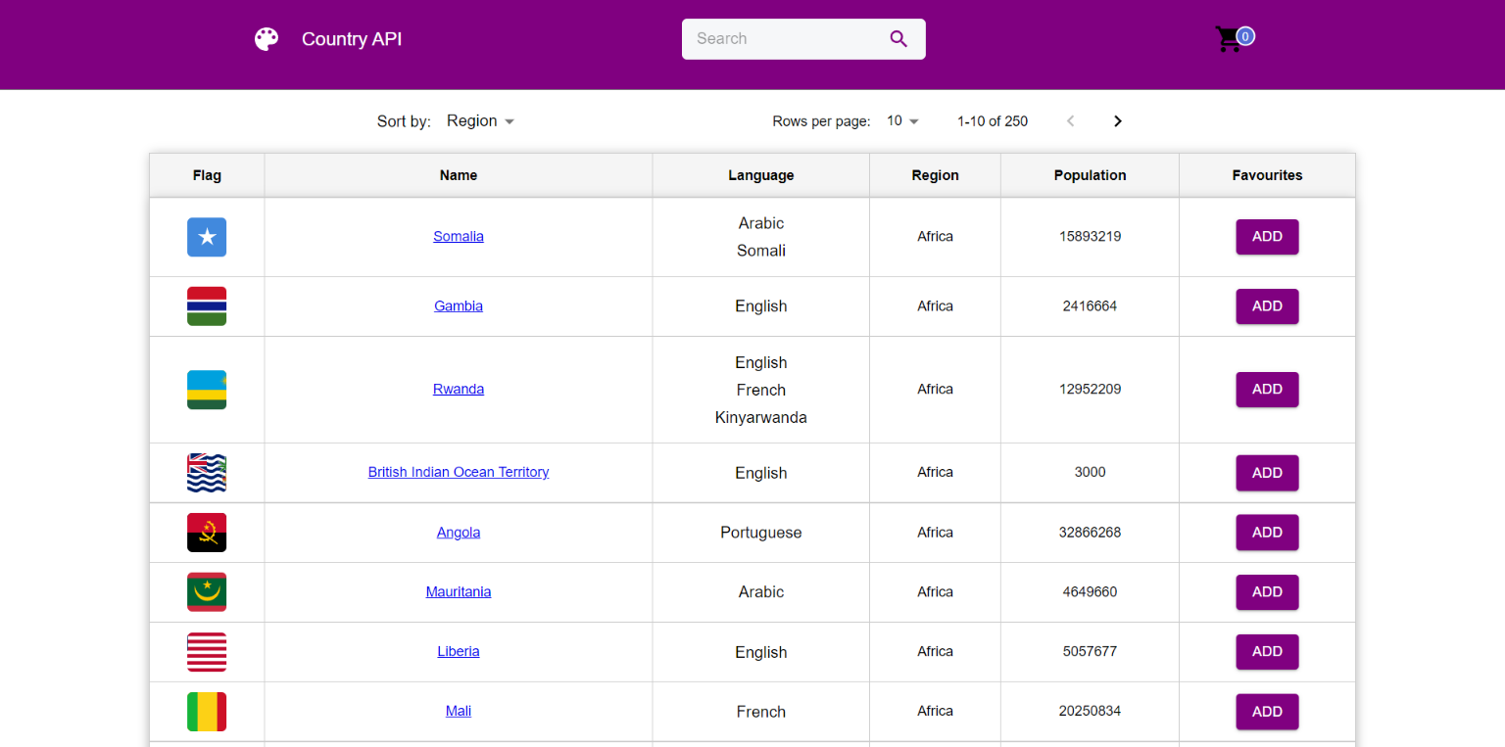Click the Rows per page label
This screenshot has width=1505, height=747.
coord(821,121)
